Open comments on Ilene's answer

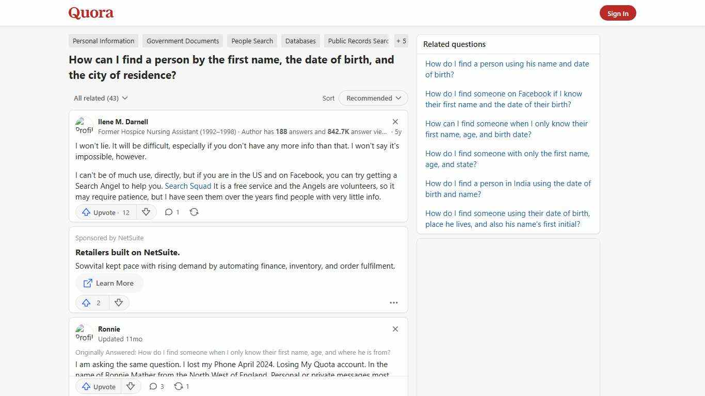pos(171,212)
